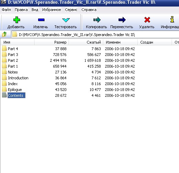179x173 pixels.
Task: Select the Part 1 folder name
Action: [13, 66]
